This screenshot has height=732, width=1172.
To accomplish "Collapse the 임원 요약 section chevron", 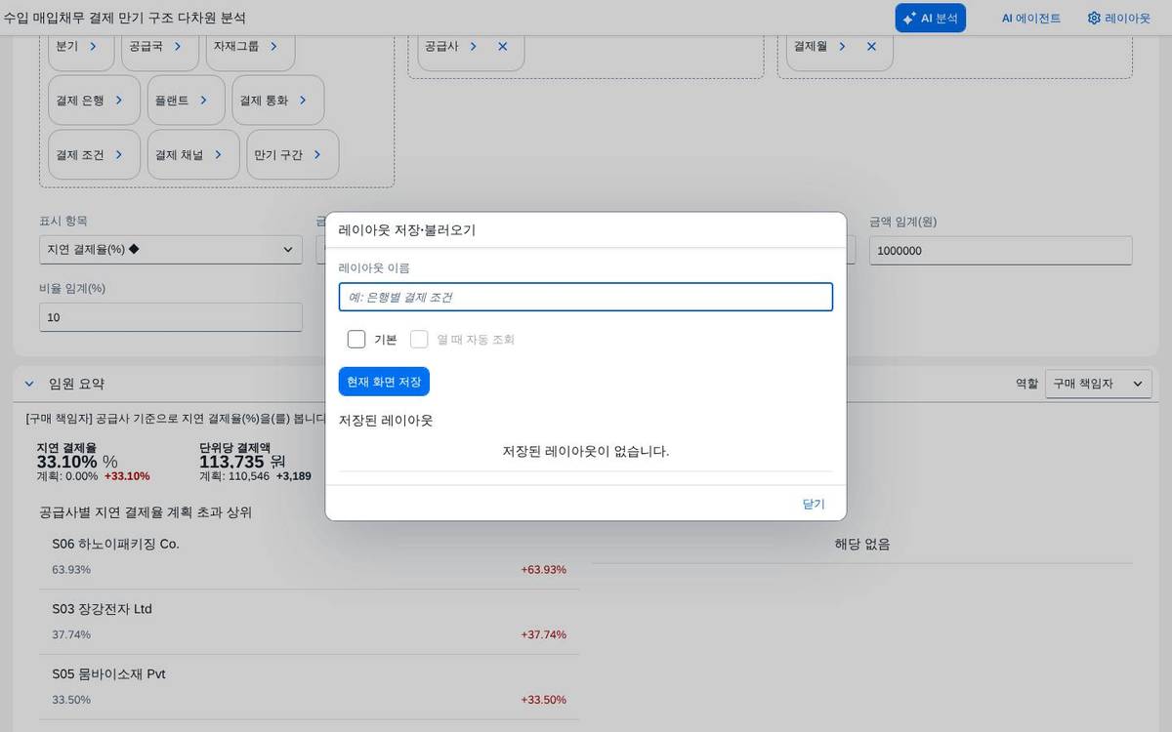I will [x=28, y=384].
